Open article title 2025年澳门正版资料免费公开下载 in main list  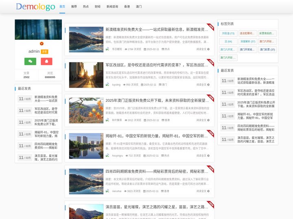tap(157, 101)
